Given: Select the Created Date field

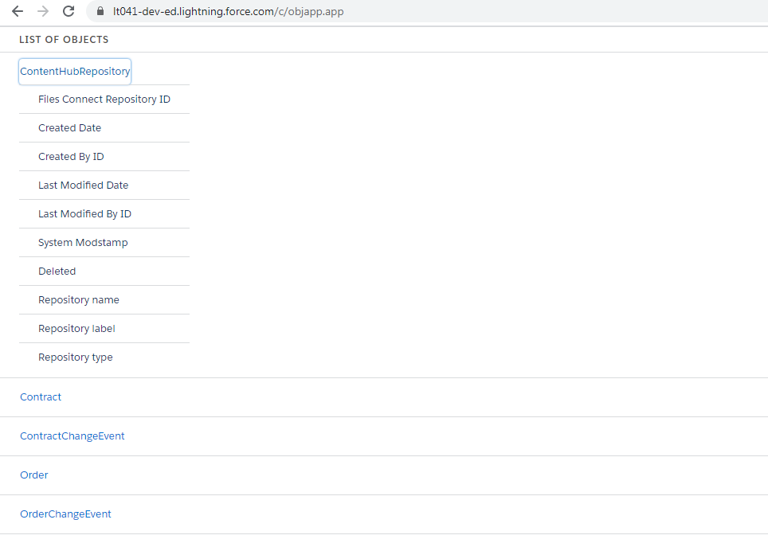Looking at the screenshot, I should click(x=69, y=127).
